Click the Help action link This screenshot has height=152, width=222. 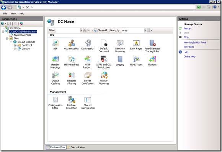click(x=186, y=52)
